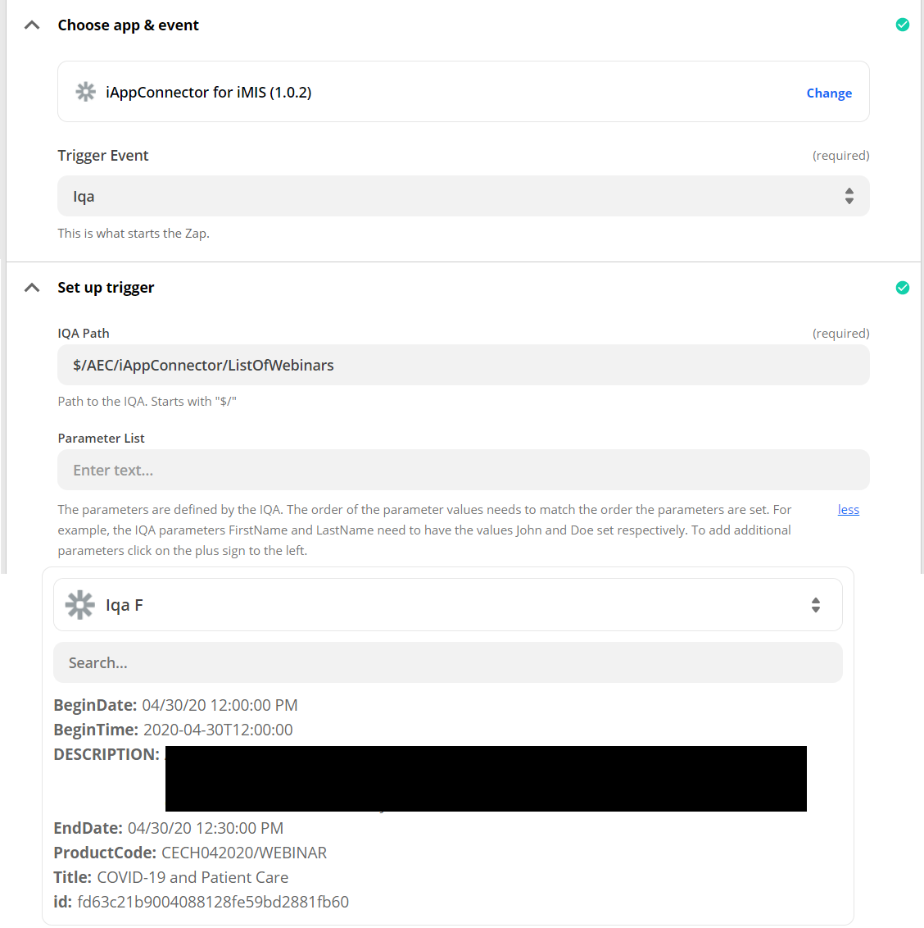Viewport: 924px width, 928px height.
Task: Select the BeginDate sample field
Action: click(175, 705)
